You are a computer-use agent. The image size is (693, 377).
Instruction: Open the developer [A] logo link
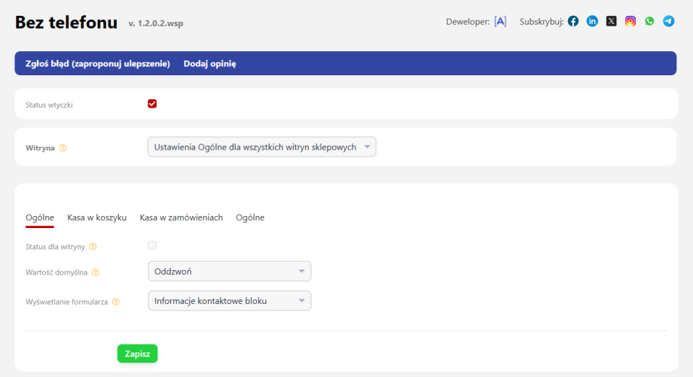(500, 21)
